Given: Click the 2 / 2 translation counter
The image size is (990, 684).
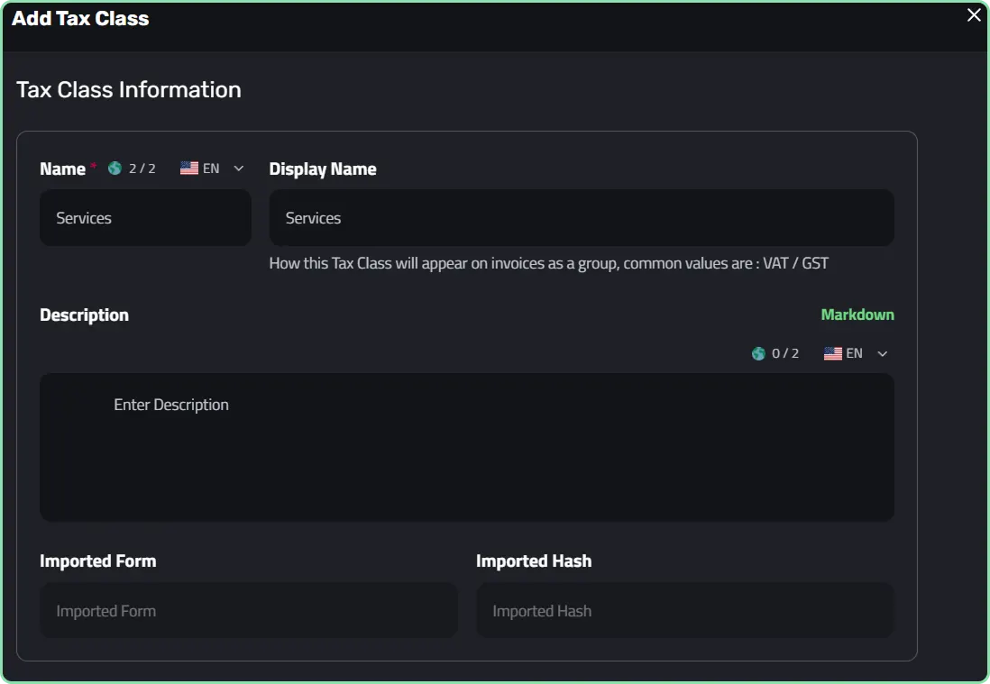Looking at the screenshot, I should 142,169.
